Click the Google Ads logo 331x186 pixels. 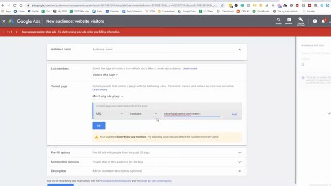pyautogui.click(x=24, y=21)
